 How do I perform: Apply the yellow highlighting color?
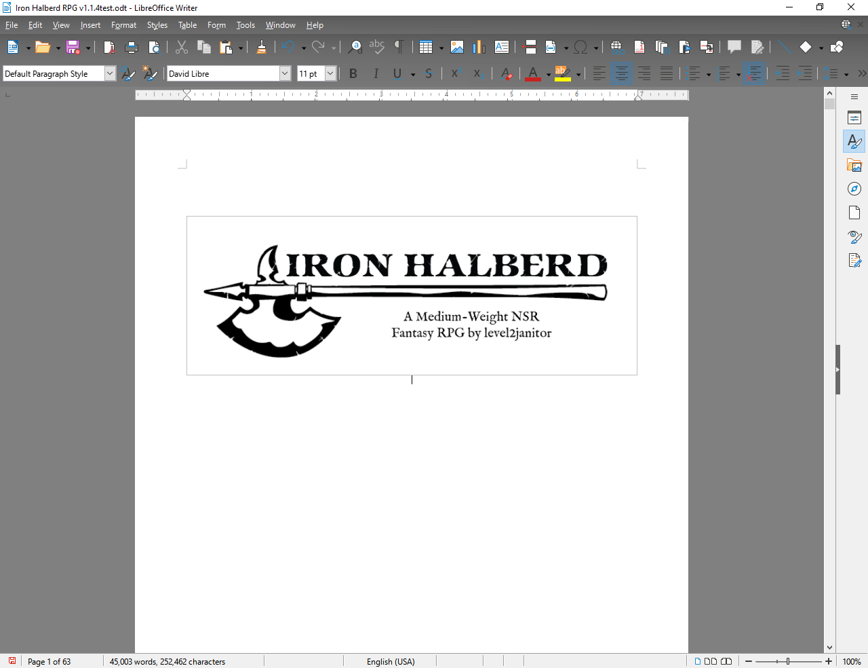[562, 73]
